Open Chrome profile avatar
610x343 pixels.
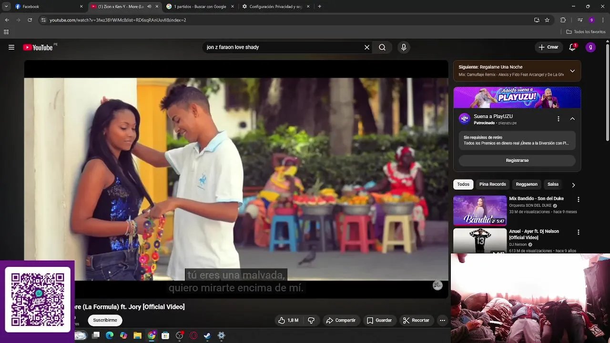[591, 20]
